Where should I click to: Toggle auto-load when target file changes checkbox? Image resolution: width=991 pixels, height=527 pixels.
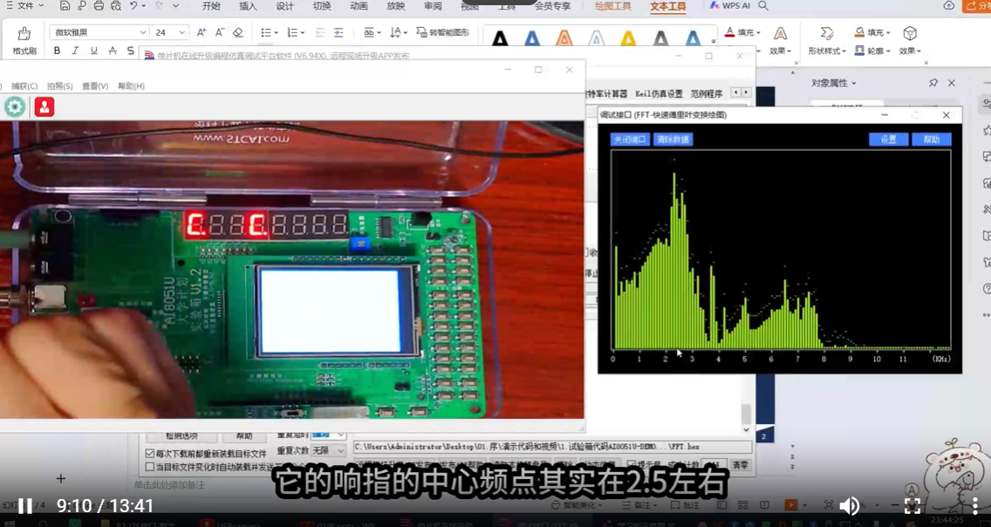point(150,467)
